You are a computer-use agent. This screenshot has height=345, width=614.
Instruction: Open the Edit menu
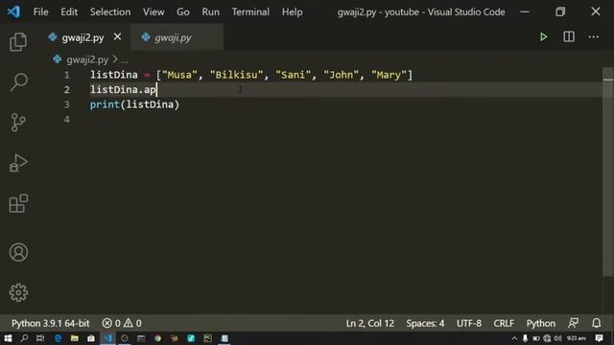pyautogui.click(x=69, y=12)
